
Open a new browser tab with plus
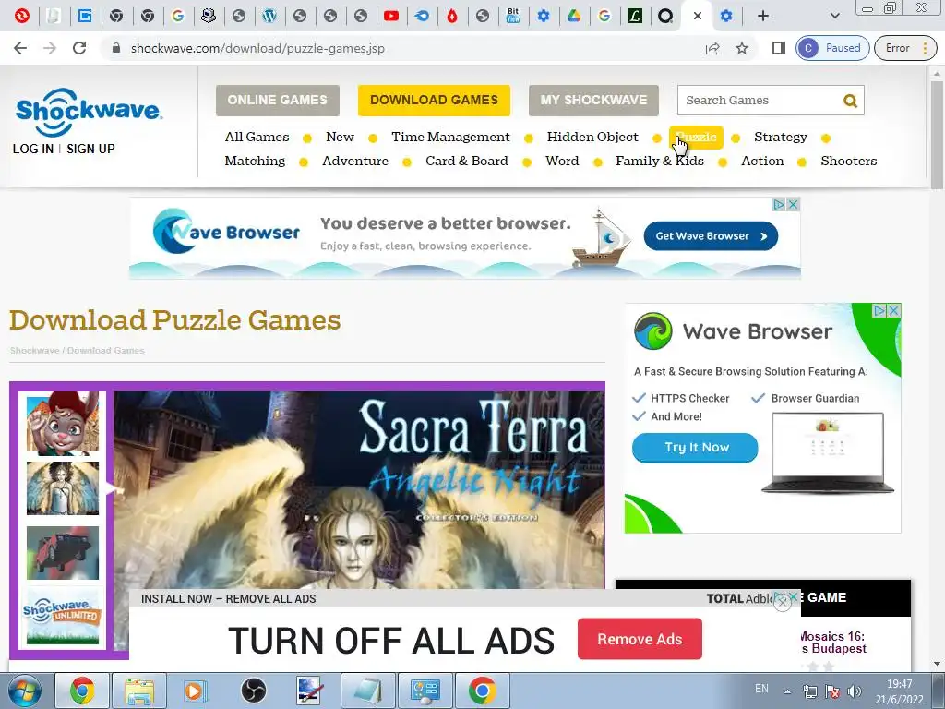click(x=763, y=17)
